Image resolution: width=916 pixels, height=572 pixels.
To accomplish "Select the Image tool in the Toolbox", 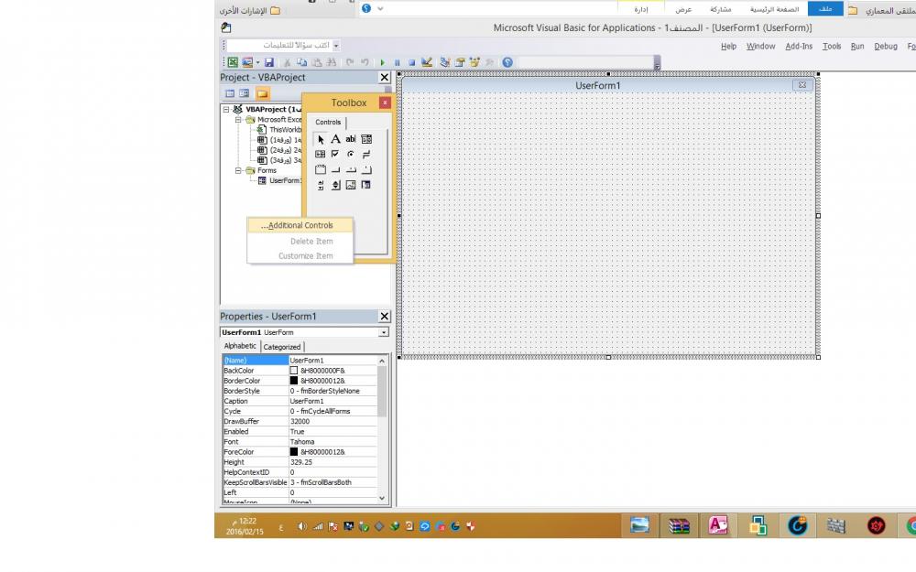I will click(351, 185).
